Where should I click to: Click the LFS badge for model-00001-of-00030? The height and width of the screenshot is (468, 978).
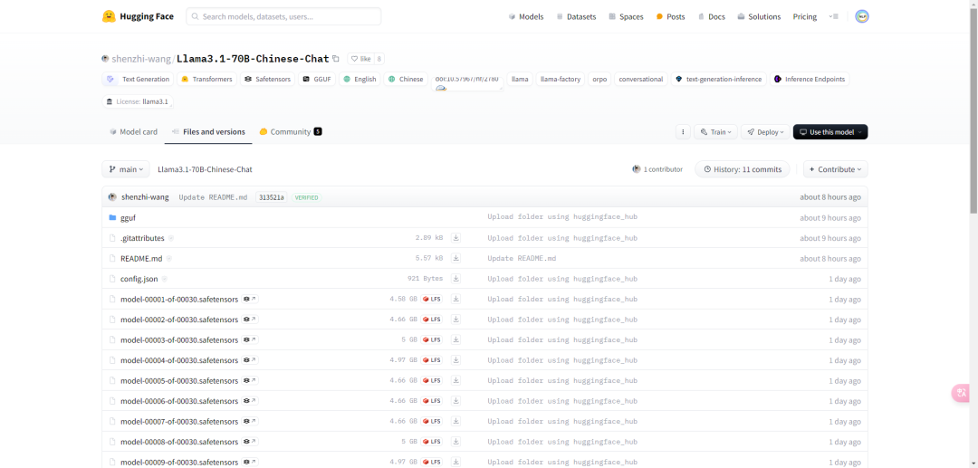[432, 299]
